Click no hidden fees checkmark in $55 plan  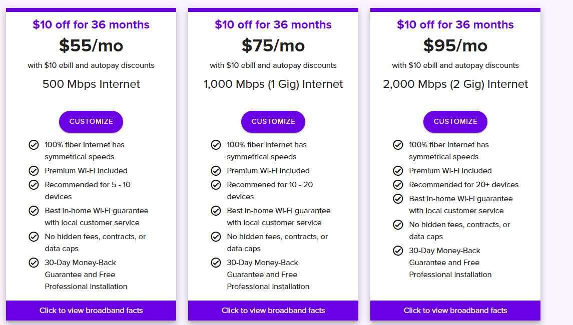[34, 237]
